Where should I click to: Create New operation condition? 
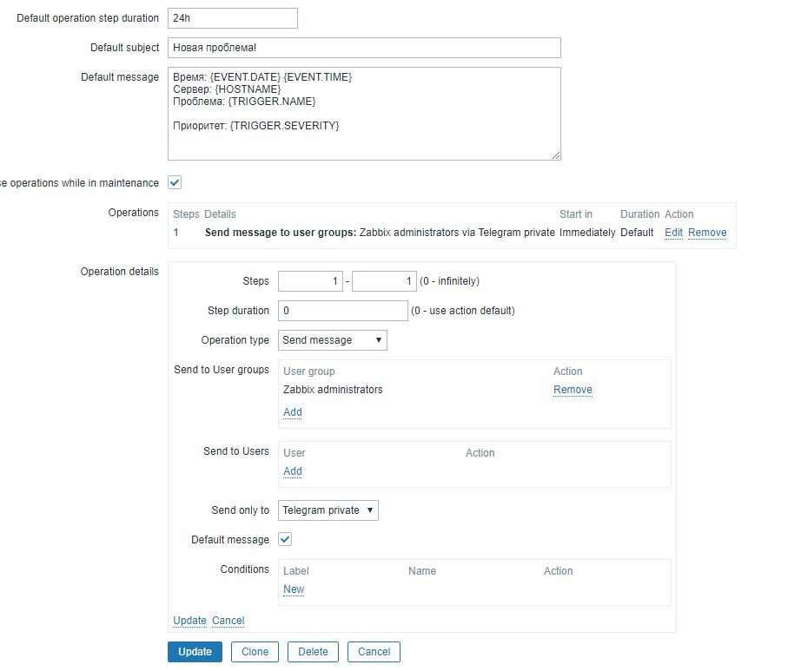294,589
